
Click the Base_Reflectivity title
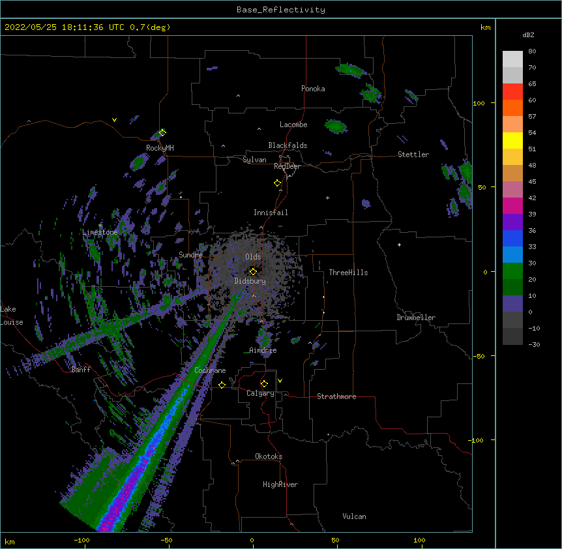click(x=281, y=10)
